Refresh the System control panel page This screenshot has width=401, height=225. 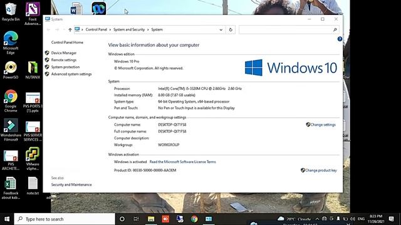click(x=231, y=29)
